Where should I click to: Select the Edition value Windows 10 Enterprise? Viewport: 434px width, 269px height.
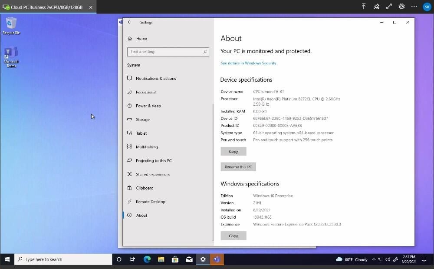pyautogui.click(x=273, y=196)
